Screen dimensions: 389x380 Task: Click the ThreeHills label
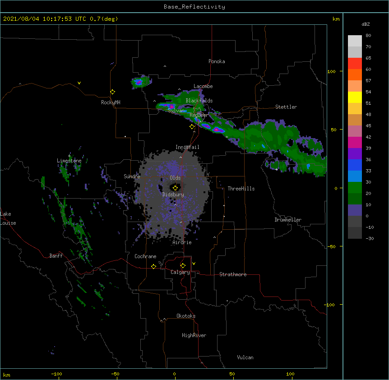(241, 189)
